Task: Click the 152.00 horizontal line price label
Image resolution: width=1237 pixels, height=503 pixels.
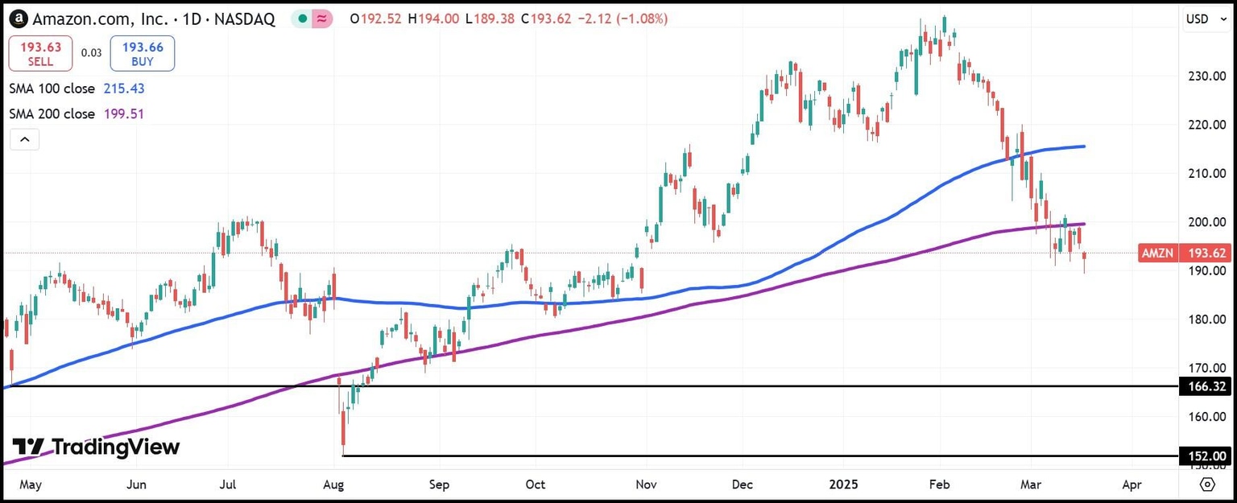Action: [x=1206, y=456]
